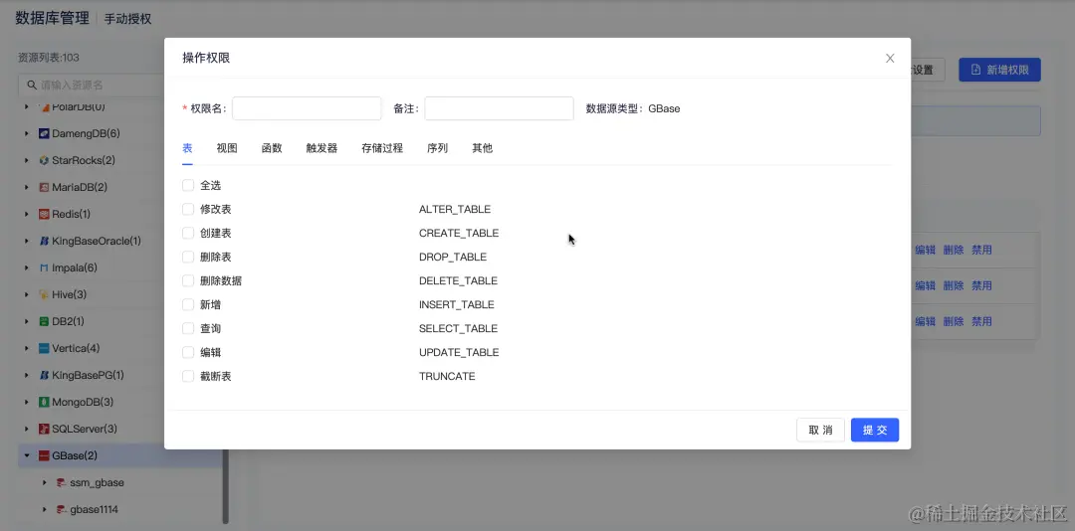Click the GBase database icon

(x=44, y=455)
